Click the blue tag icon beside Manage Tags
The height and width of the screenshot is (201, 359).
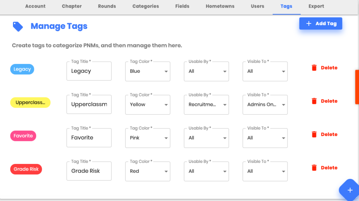(18, 27)
